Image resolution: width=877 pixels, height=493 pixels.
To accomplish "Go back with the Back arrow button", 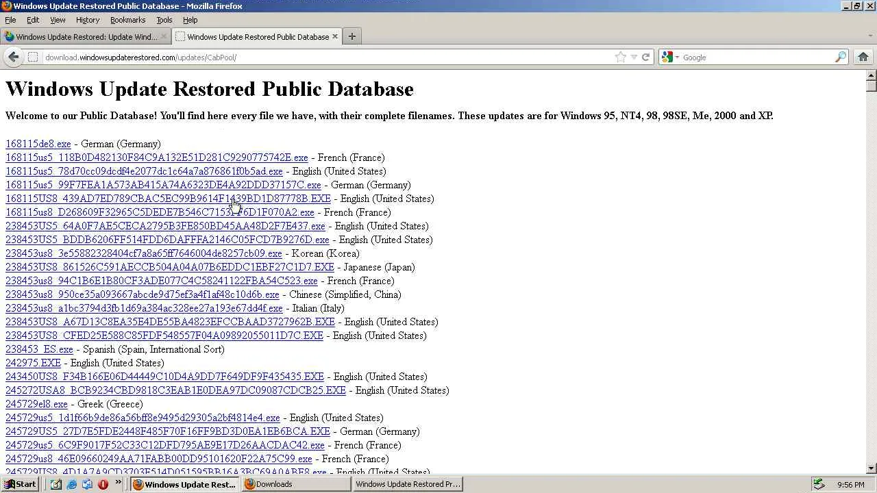I will 14,58.
